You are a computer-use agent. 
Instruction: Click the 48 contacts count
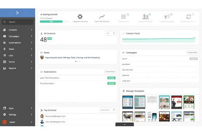coord(43,40)
